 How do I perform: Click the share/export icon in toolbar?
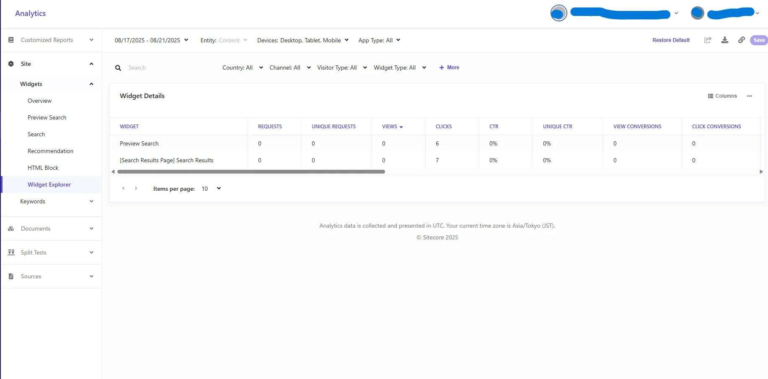tap(708, 40)
